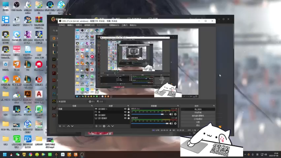Click the OBS preview canvas
This screenshot has height=158, width=281.
tap(137, 63)
